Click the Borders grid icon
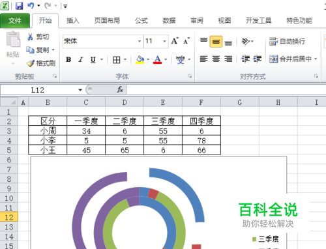 (x=117, y=59)
